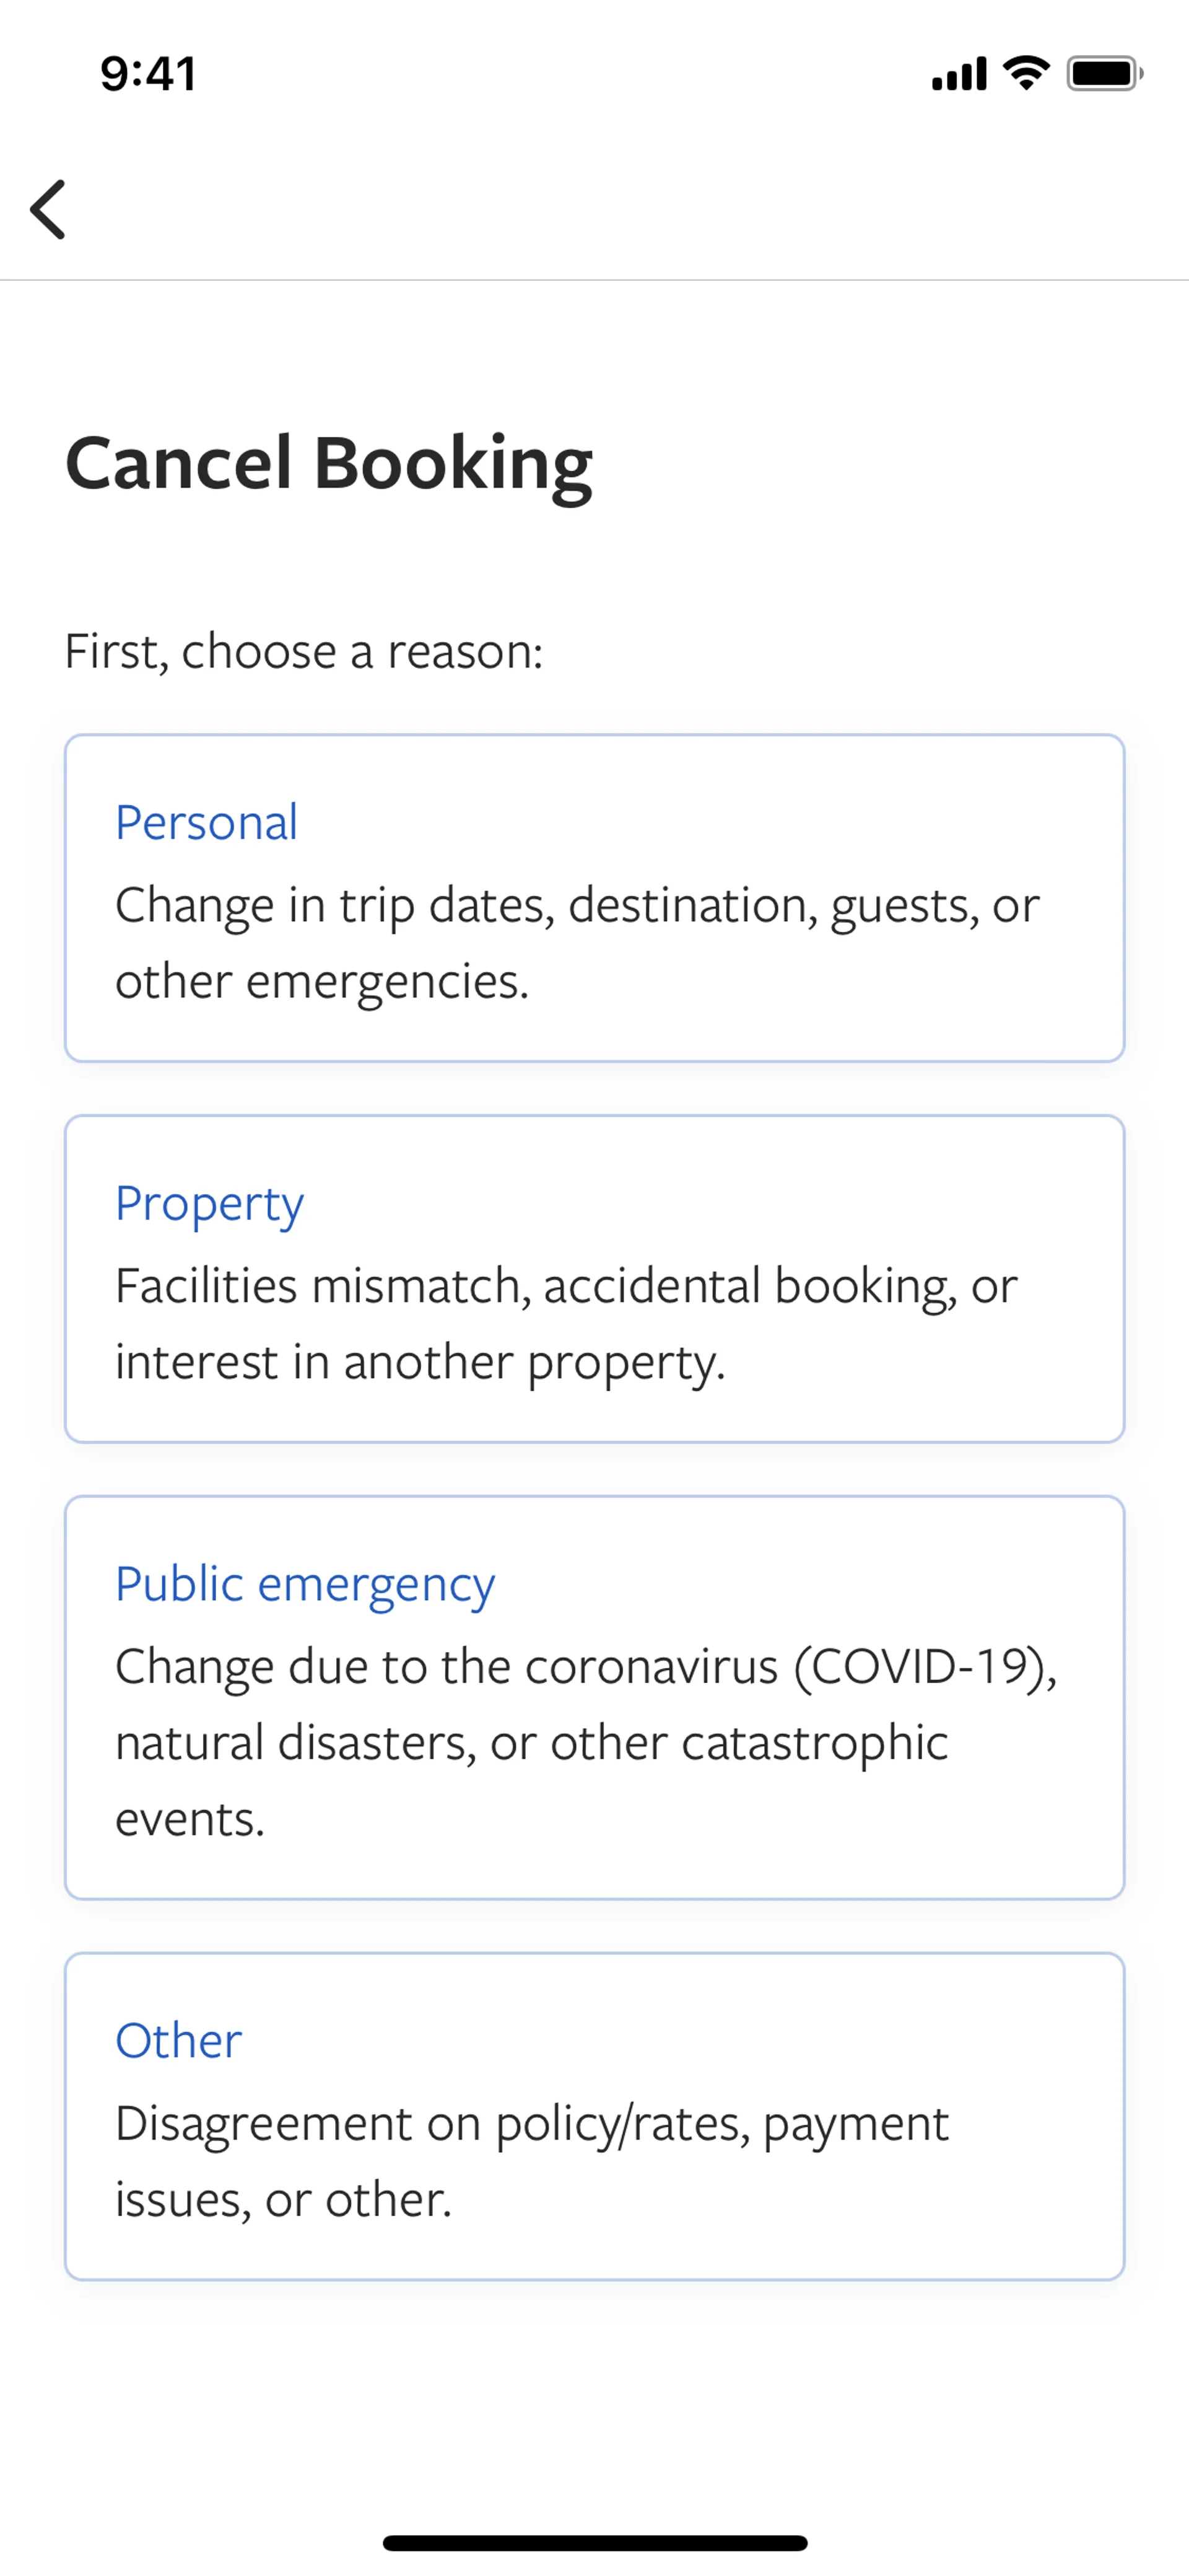Select the Other reason title
This screenshot has height=2576, width=1189.
(x=179, y=2041)
